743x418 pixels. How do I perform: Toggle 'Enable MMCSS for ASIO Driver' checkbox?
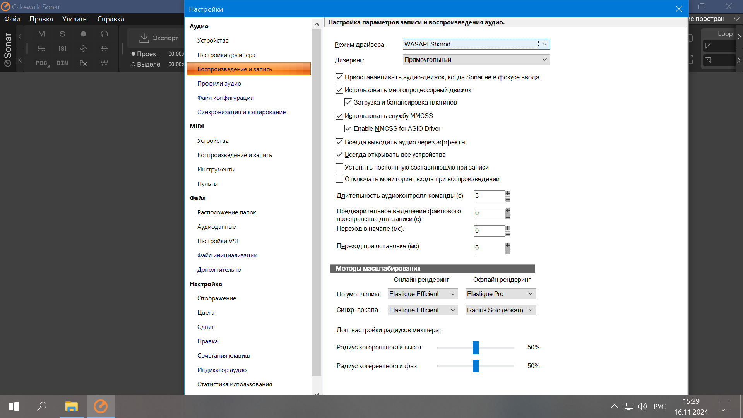[348, 128]
